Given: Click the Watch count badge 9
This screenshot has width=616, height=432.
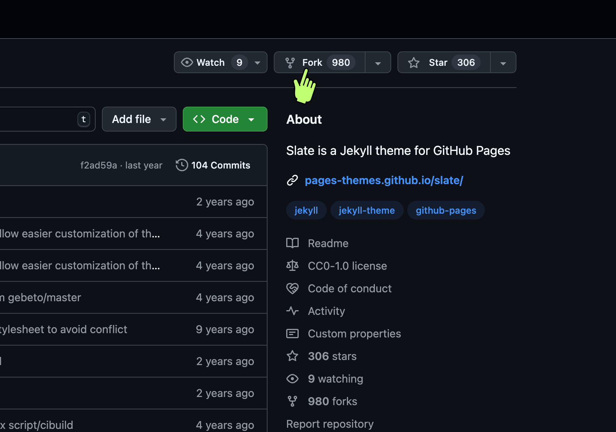Looking at the screenshot, I should point(240,63).
